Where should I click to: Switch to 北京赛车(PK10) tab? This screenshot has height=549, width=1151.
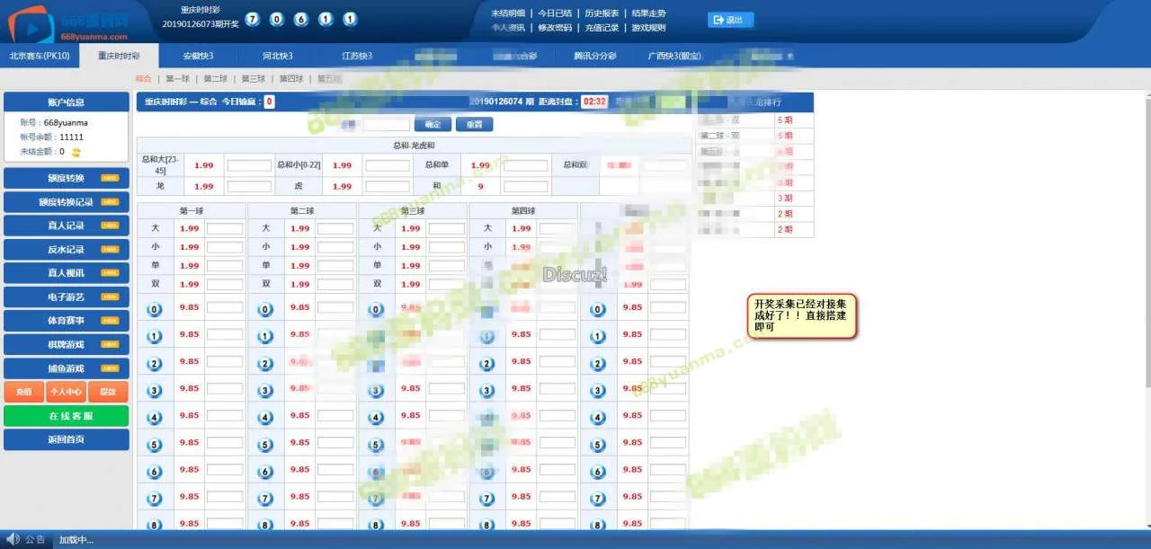coord(39,56)
